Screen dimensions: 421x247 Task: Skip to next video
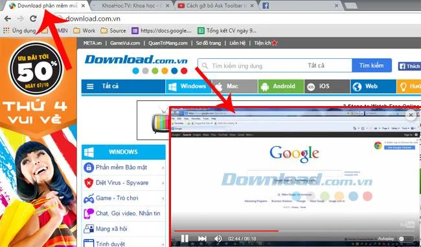coord(202,239)
